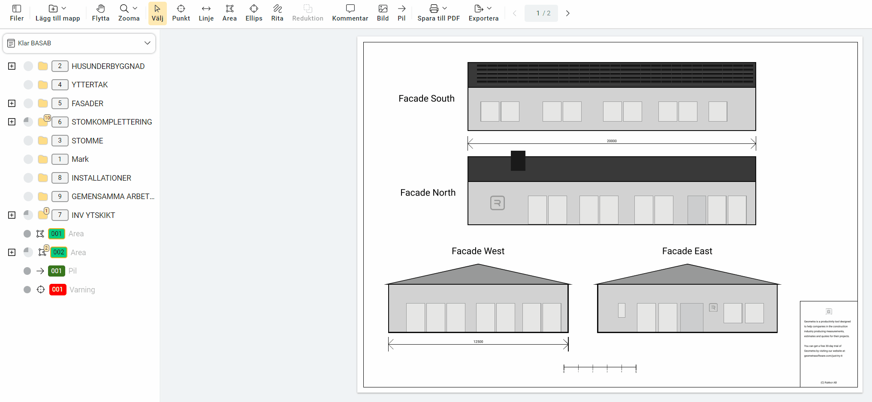Click the green 002 Area badge

tap(59, 252)
